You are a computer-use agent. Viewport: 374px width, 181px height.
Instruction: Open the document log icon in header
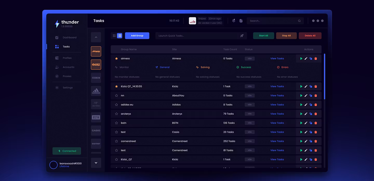point(241,21)
